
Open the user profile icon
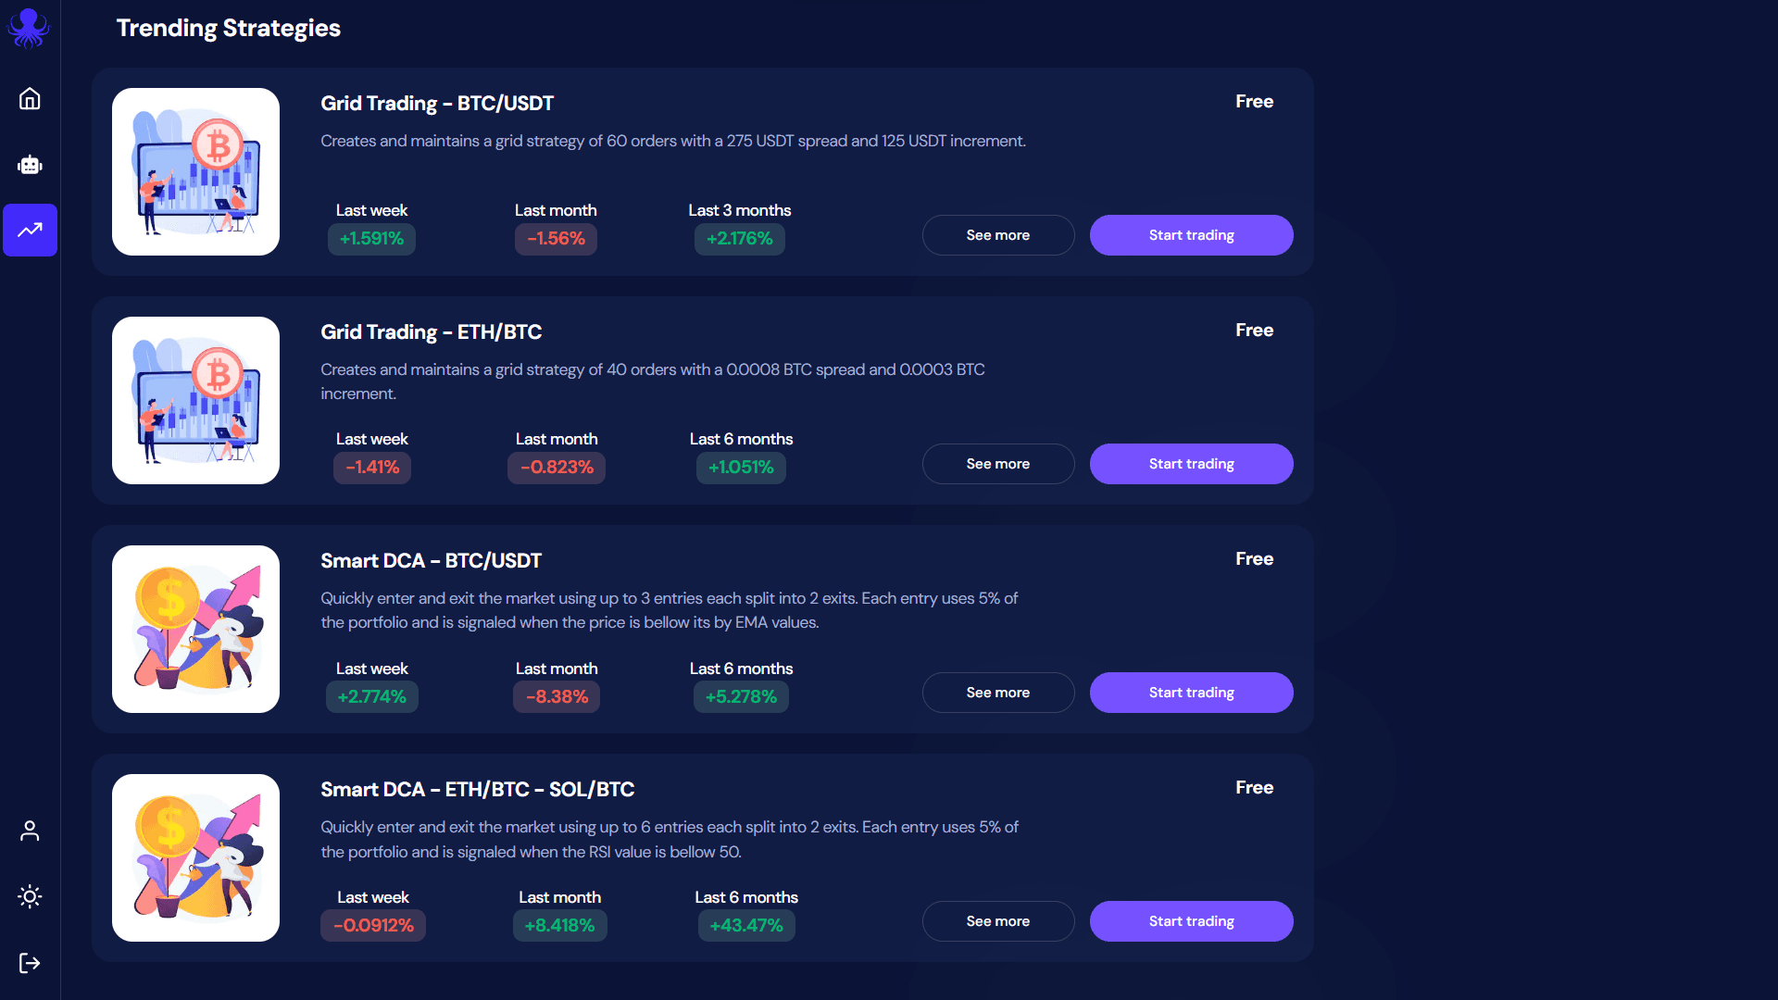[x=30, y=831]
